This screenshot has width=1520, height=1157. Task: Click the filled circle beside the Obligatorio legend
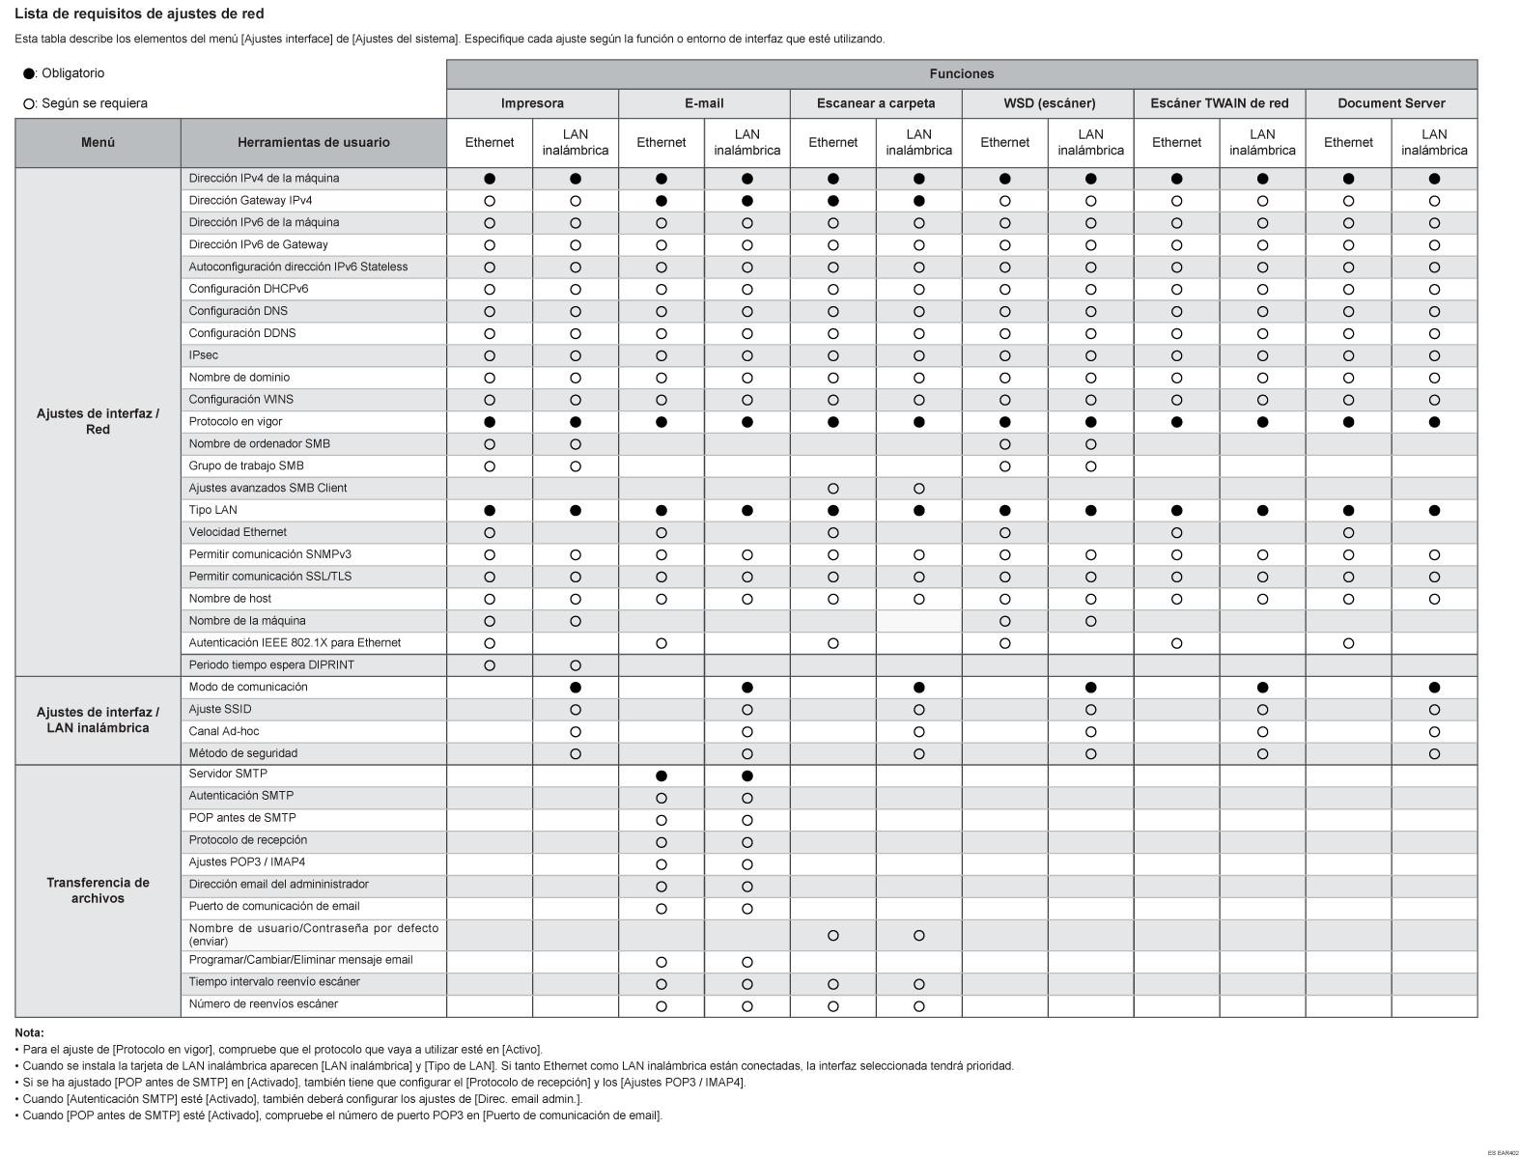click(x=29, y=74)
